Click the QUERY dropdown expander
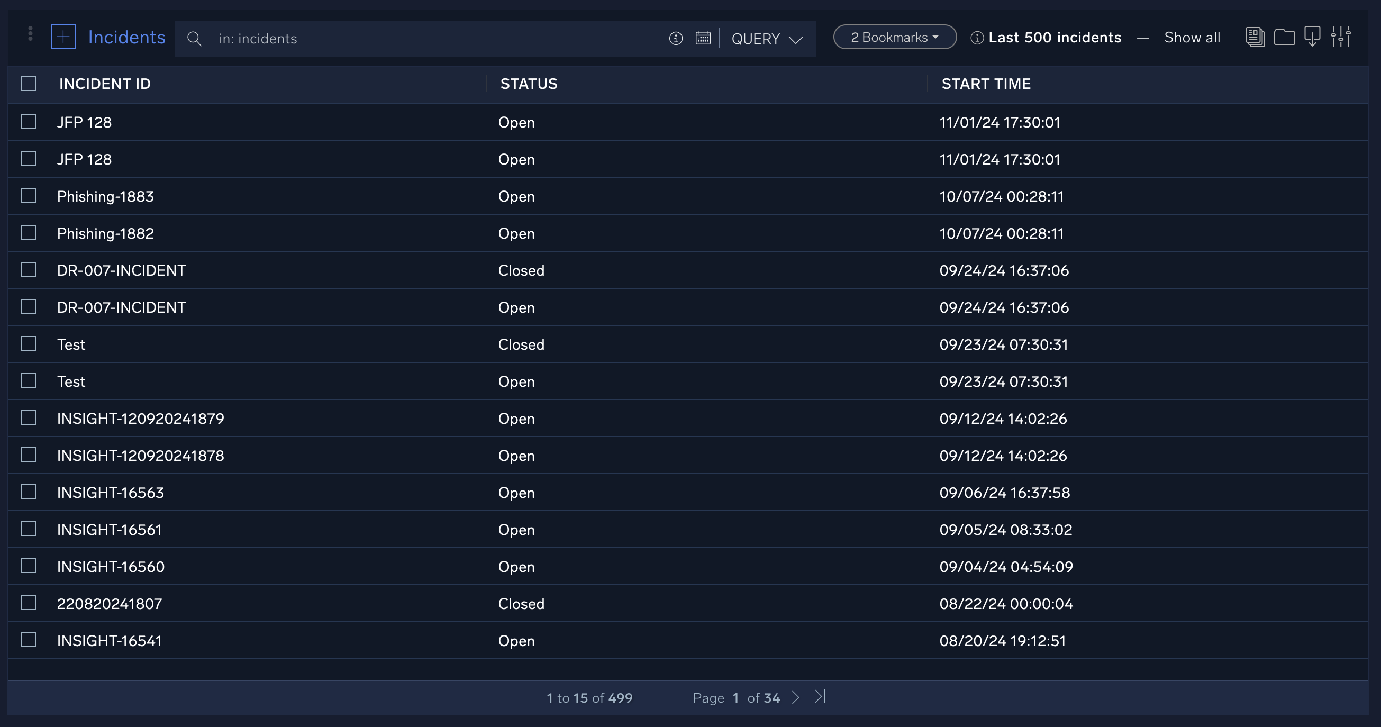Viewport: 1381px width, 727px height. (796, 38)
